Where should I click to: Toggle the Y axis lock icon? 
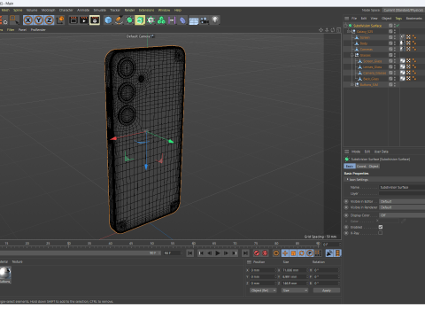pyautogui.click(x=39, y=20)
